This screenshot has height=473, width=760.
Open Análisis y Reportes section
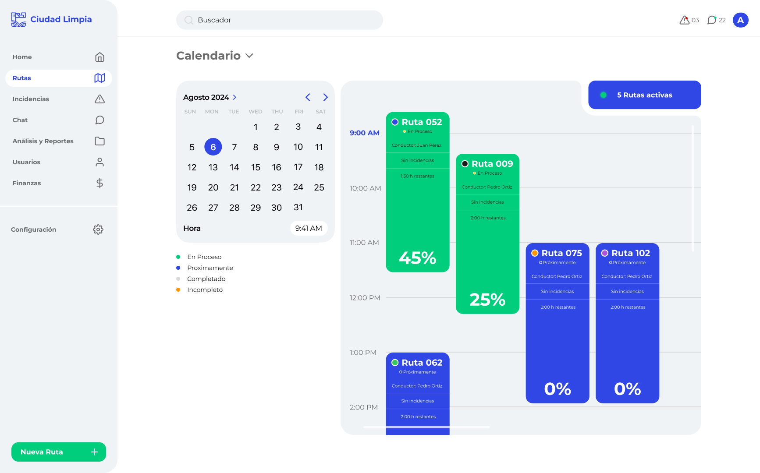[x=43, y=141]
